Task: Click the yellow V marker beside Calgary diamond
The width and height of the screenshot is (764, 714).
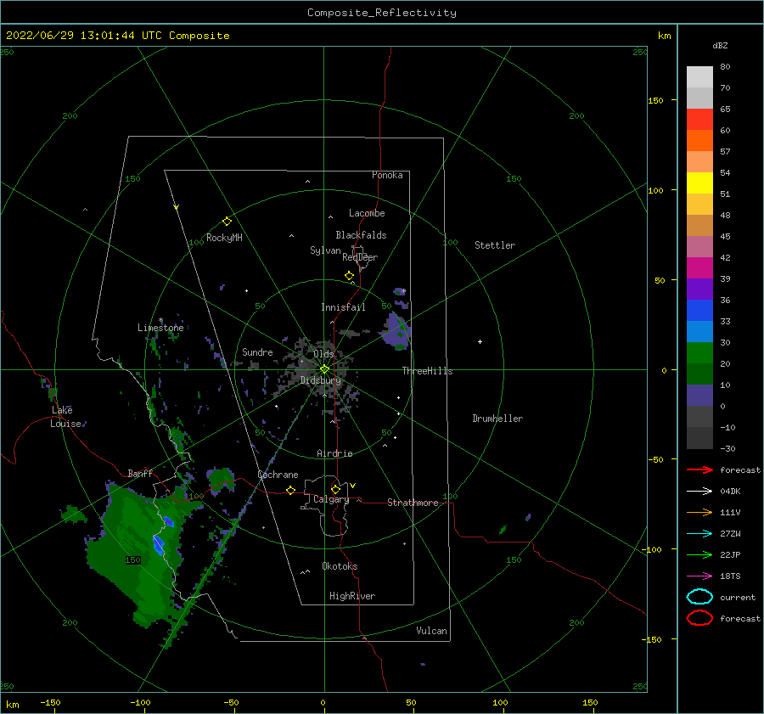Action: (353, 486)
